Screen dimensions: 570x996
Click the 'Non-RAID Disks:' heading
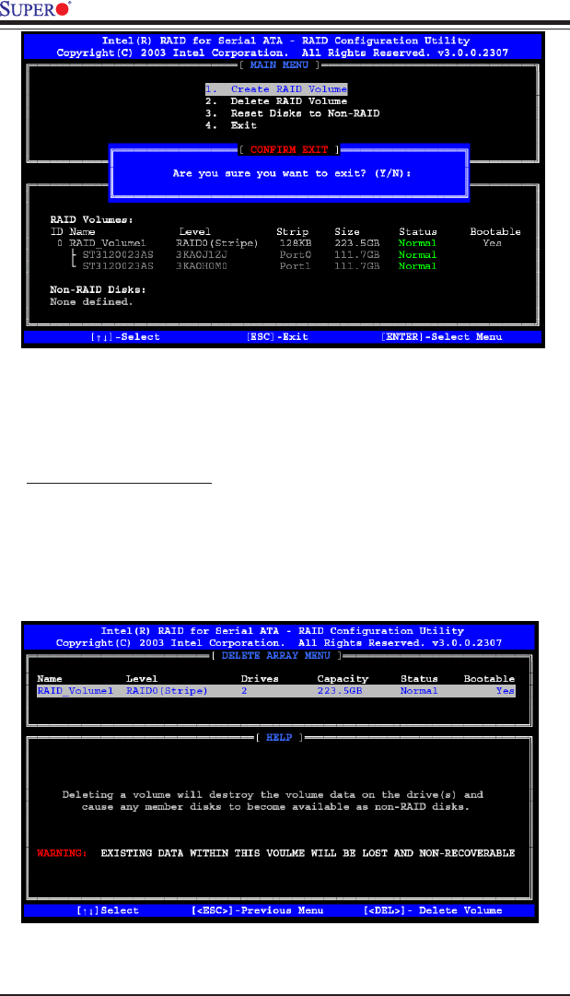pos(98,289)
